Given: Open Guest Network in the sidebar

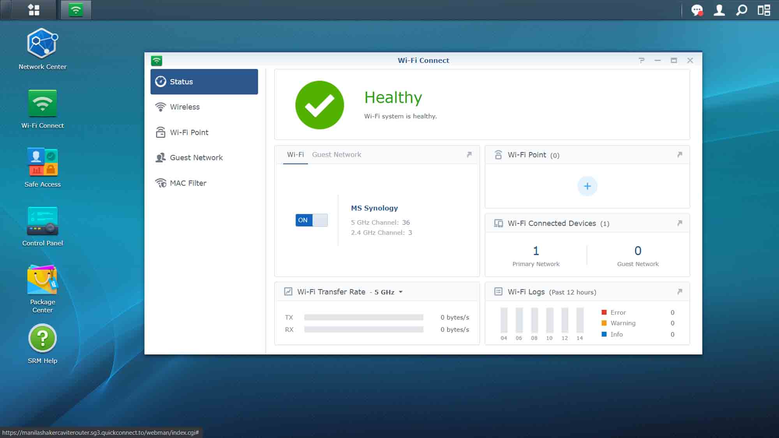Looking at the screenshot, I should coord(204,158).
